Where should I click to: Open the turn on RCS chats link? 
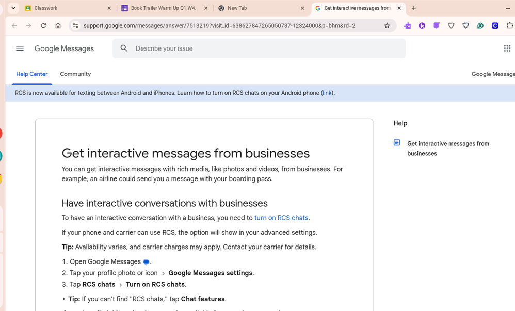[281, 218]
